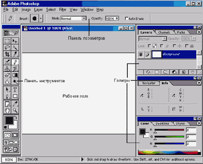Select the Magic Wand tool
Viewport: 203px width, 164px height.
[15, 48]
